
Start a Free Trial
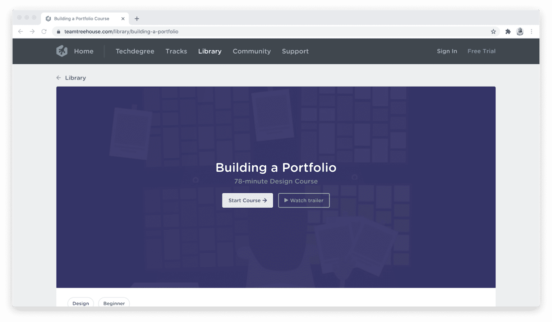click(x=481, y=51)
